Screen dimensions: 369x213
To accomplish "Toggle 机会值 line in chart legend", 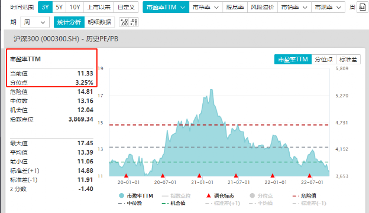I will pyautogui.click(x=174, y=203).
